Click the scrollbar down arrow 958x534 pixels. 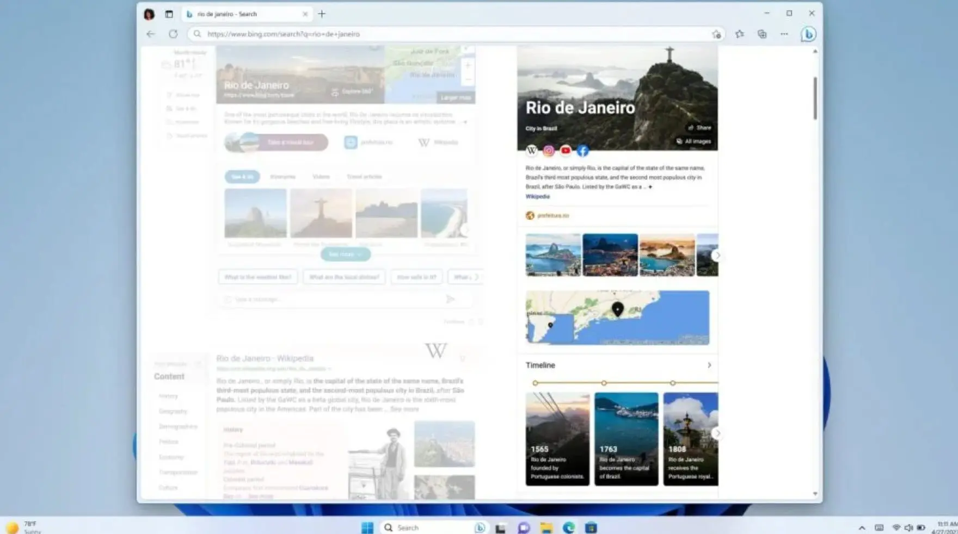(x=815, y=494)
